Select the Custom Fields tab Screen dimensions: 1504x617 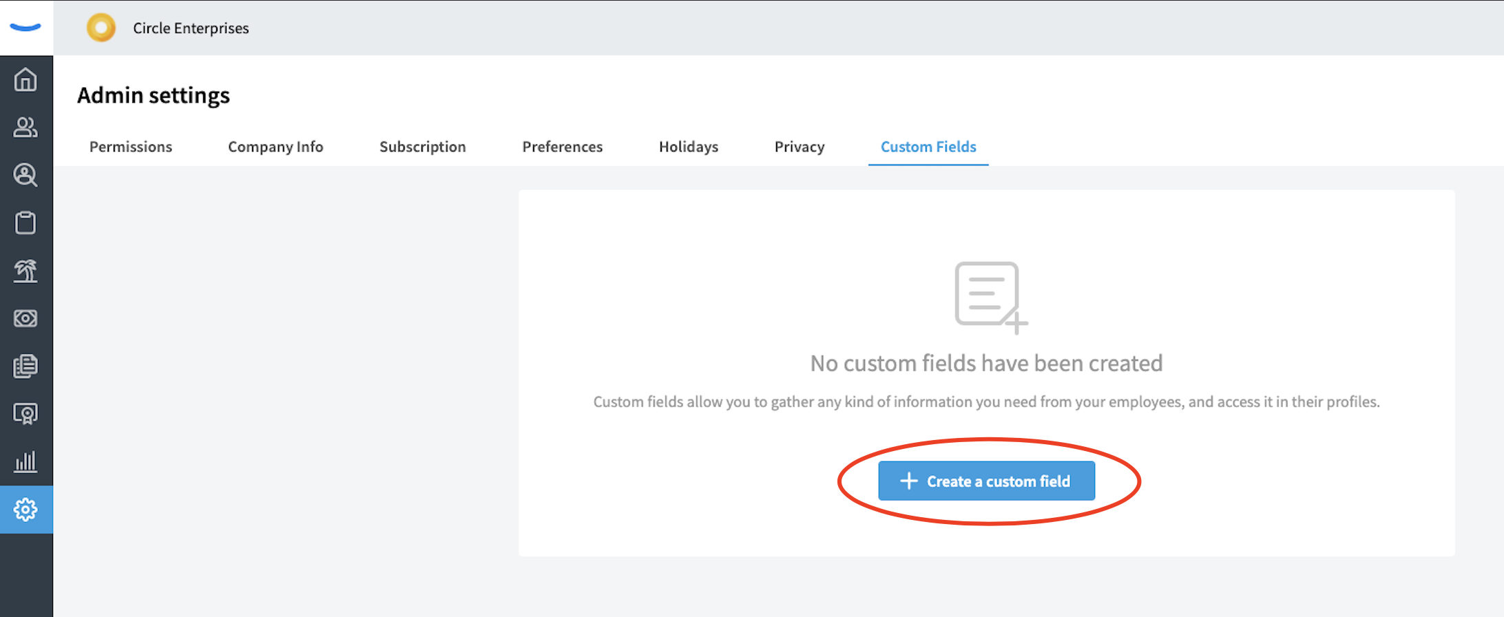(928, 147)
